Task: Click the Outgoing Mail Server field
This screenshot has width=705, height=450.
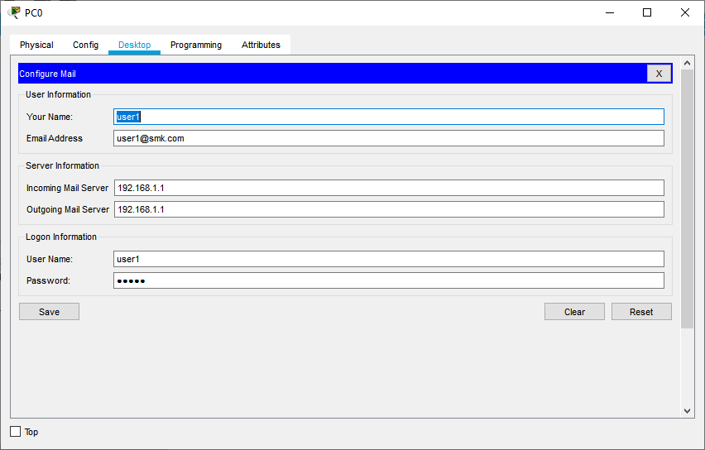Action: pos(389,209)
